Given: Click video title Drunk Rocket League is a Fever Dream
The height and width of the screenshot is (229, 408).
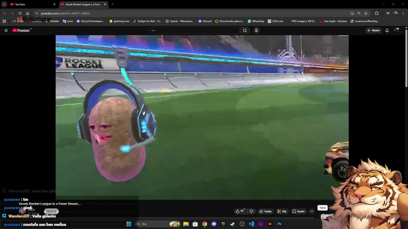Looking at the screenshot, I should [x=50, y=204].
